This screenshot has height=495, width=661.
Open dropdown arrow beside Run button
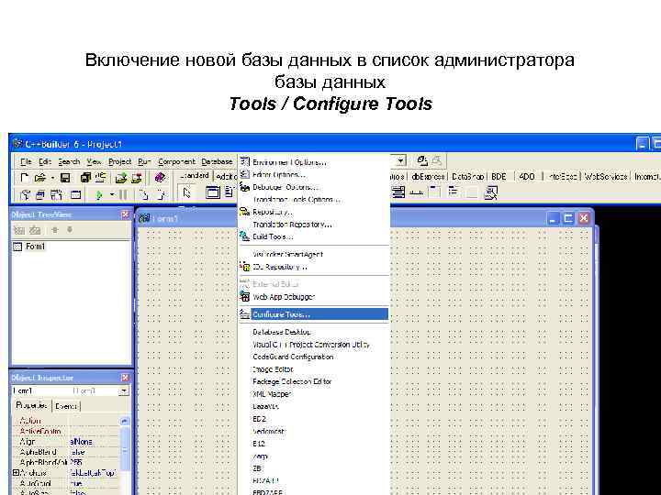pyautogui.click(x=112, y=194)
